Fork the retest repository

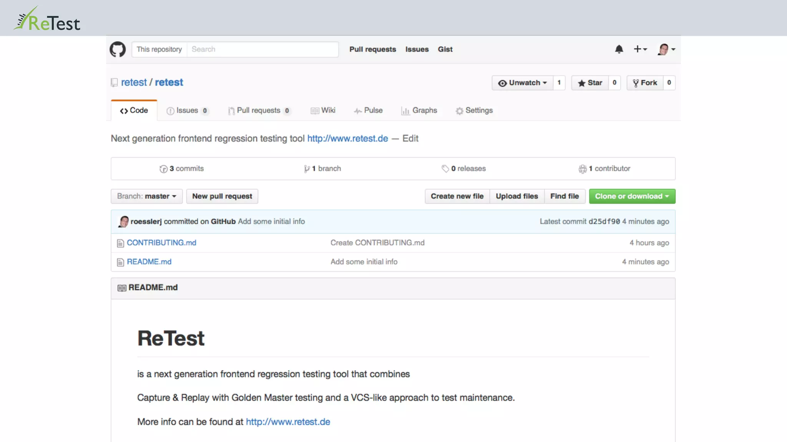(x=645, y=83)
